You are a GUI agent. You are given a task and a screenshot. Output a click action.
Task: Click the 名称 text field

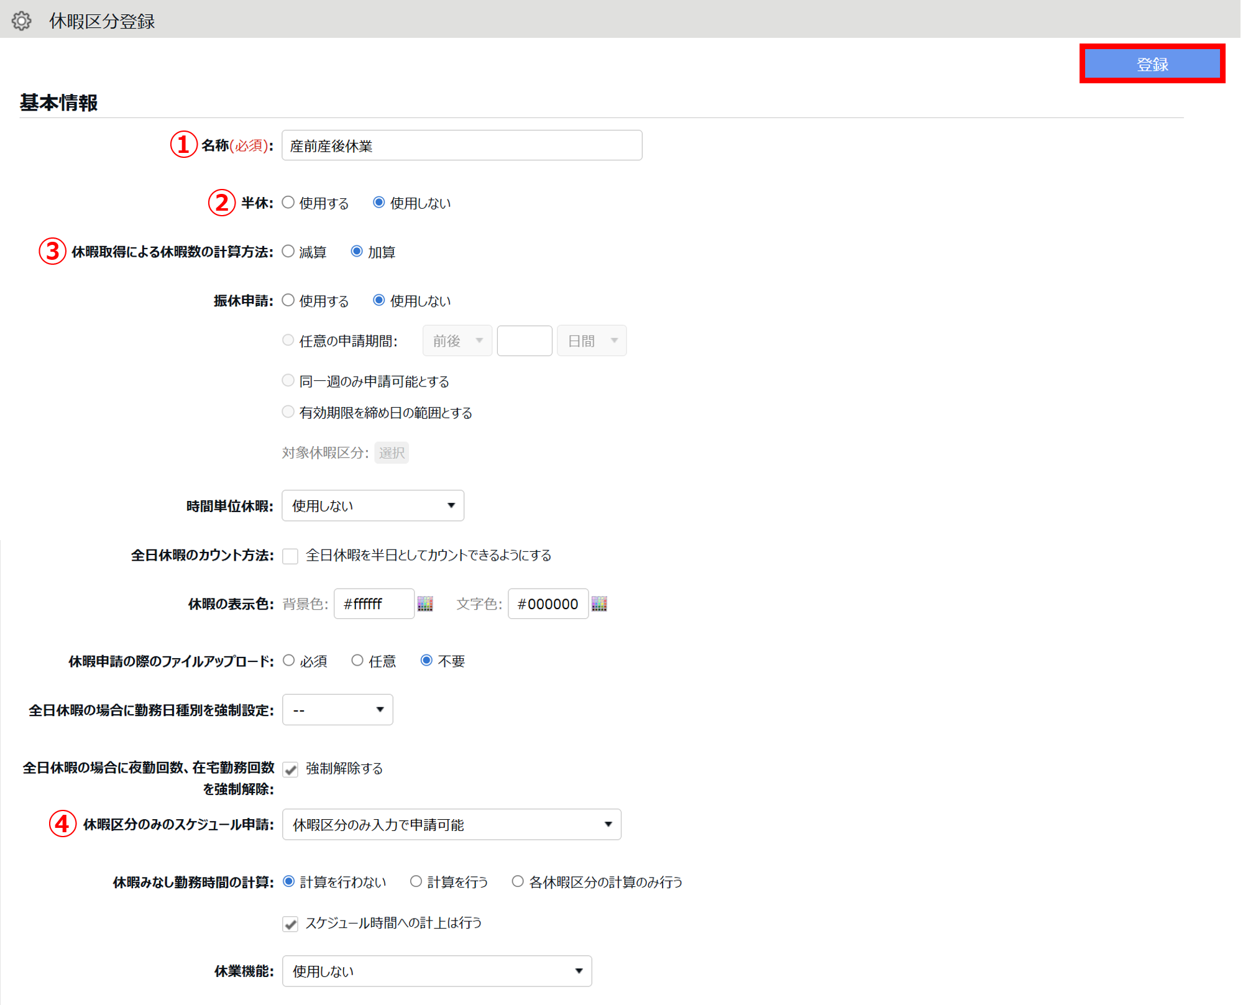click(461, 145)
